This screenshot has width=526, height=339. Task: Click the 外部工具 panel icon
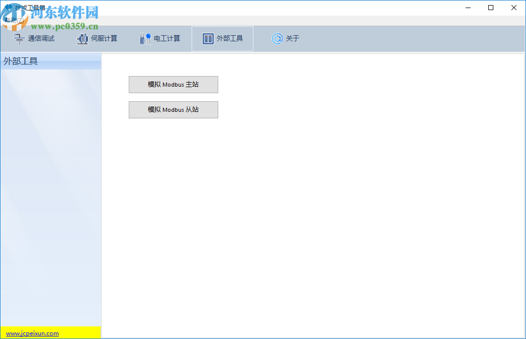(x=208, y=39)
